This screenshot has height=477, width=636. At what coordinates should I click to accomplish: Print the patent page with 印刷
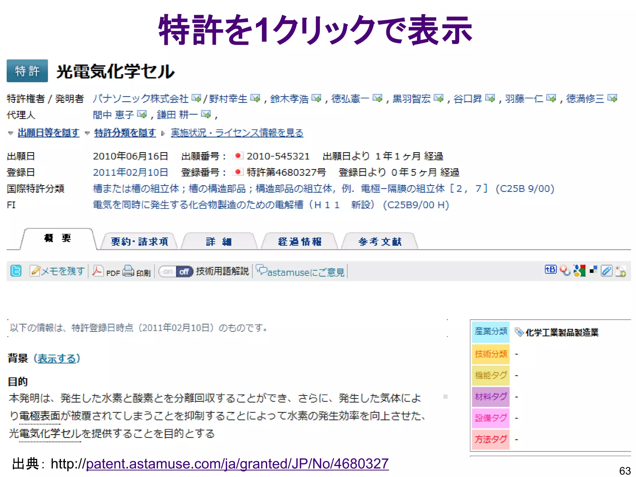click(137, 271)
